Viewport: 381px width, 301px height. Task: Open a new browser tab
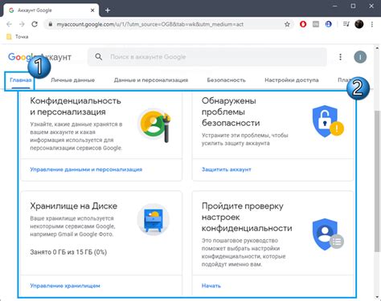108,10
